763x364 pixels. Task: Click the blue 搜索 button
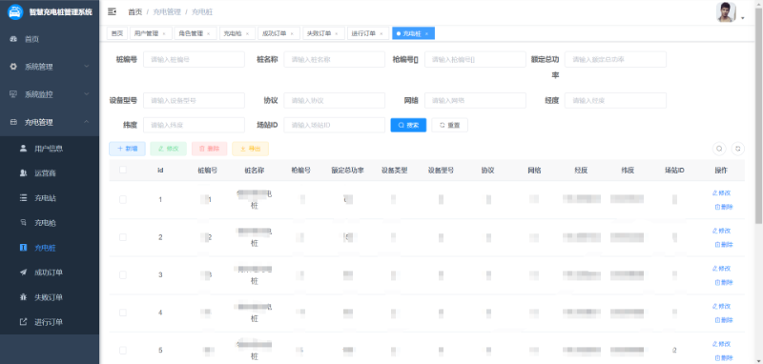pos(408,125)
